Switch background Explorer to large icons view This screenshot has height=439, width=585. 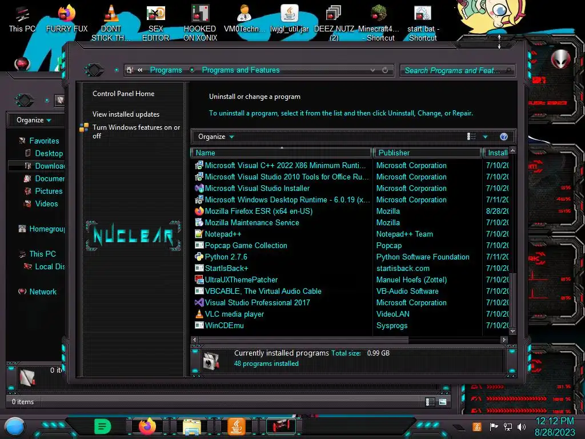pyautogui.click(x=443, y=402)
